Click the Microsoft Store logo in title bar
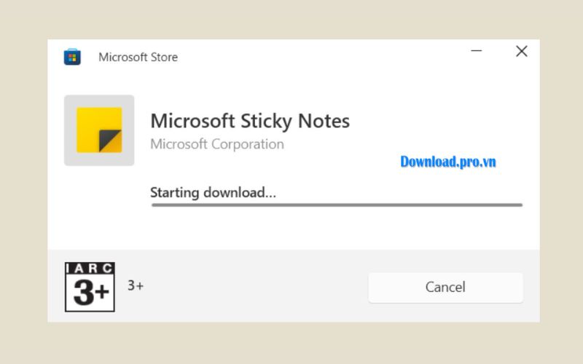The height and width of the screenshot is (364, 583). [x=72, y=57]
